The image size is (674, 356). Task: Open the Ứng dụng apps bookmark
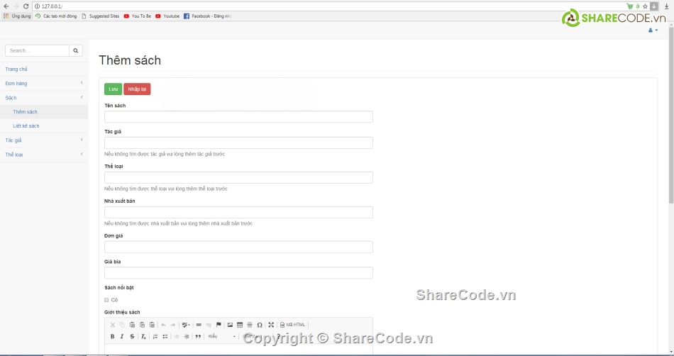[x=17, y=16]
